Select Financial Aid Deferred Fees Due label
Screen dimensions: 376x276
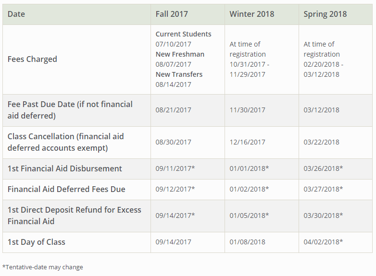coord(66,189)
